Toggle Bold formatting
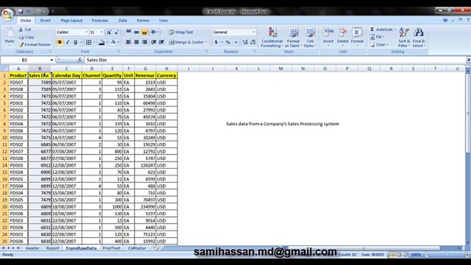Viewport: 471px width, 265px height. (x=60, y=42)
